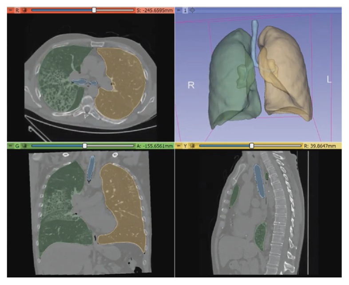Open the red slice view pin menu

[10, 9]
